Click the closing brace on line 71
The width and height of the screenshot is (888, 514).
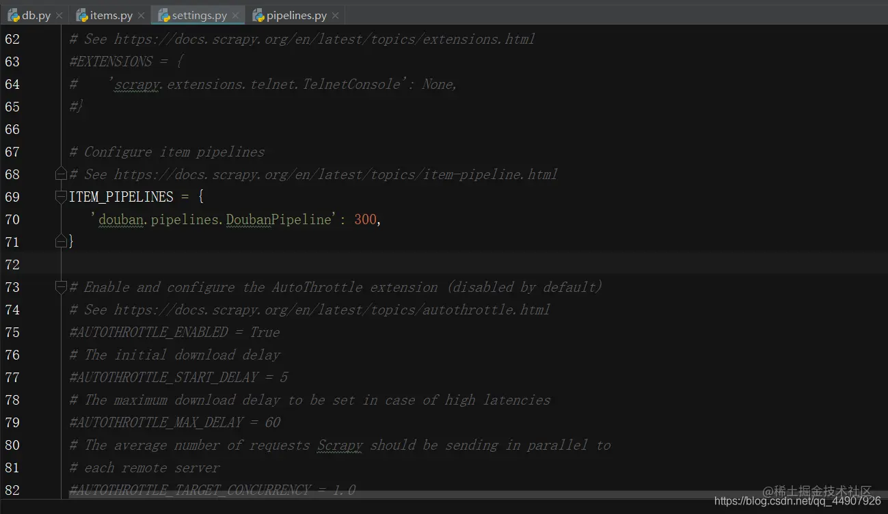click(71, 242)
